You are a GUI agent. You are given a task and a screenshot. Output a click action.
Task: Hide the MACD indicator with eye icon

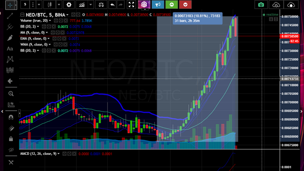65,154
